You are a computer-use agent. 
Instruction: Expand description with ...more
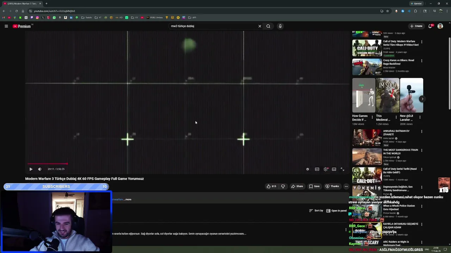coord(128,199)
